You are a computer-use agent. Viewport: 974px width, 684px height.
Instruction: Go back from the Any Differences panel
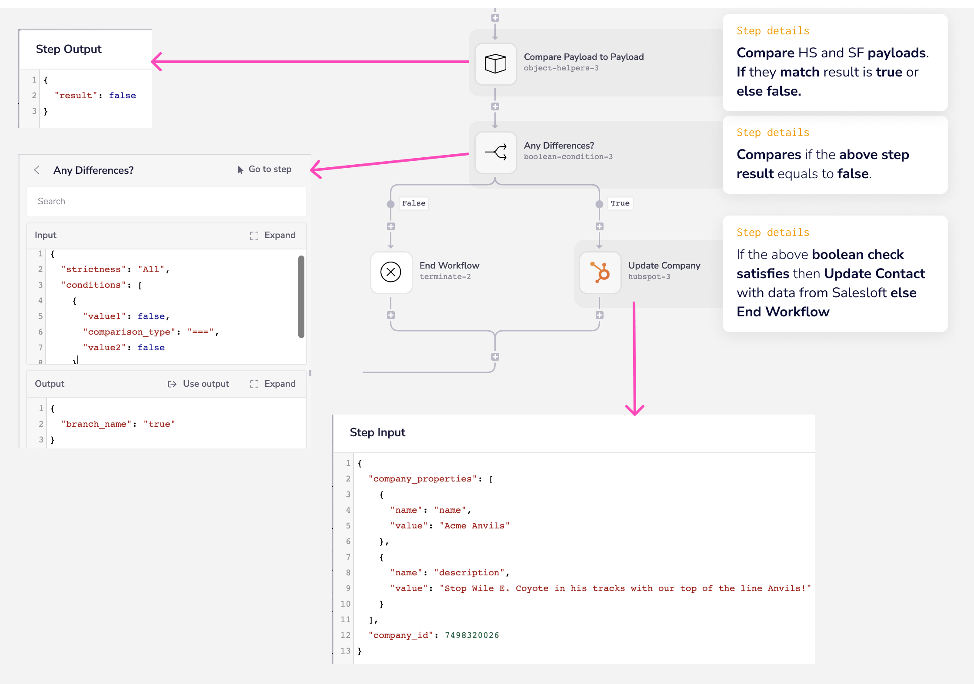37,170
